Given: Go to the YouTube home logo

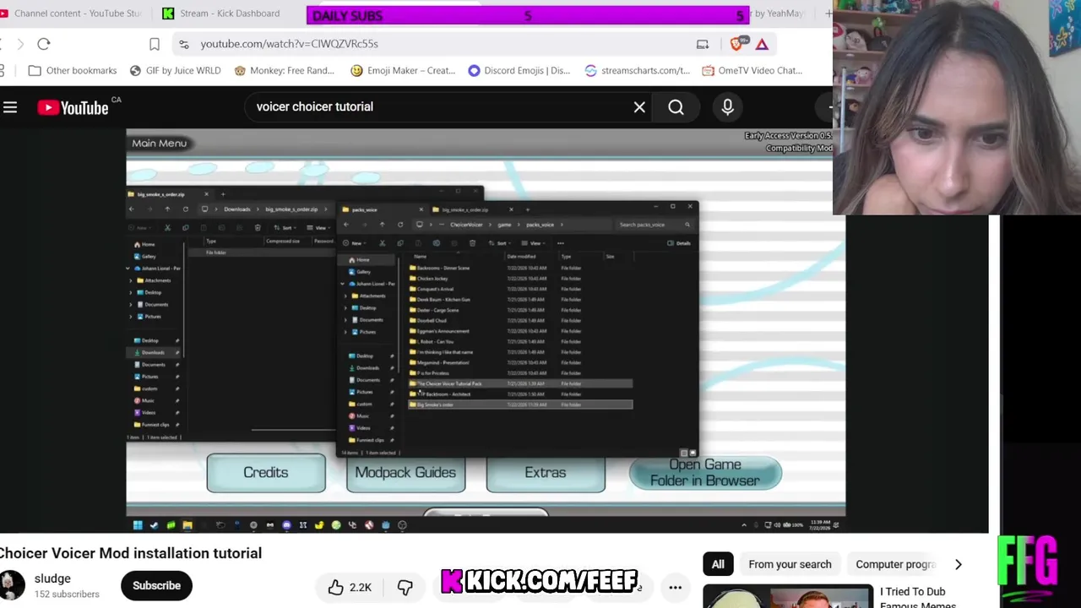Looking at the screenshot, I should [73, 107].
